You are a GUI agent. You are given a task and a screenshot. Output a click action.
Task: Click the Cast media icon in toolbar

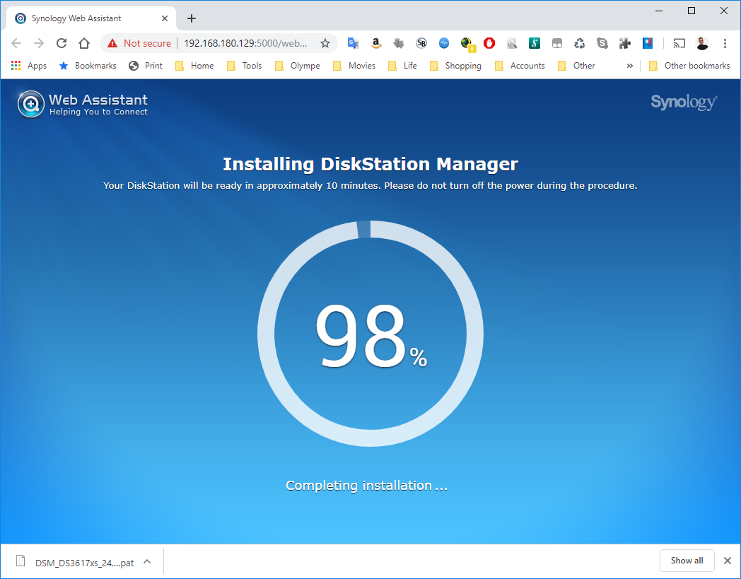click(x=679, y=44)
